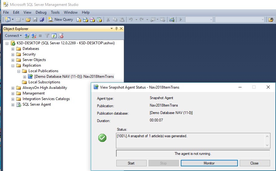Click the status message scrollbar down arrow

point(268,145)
